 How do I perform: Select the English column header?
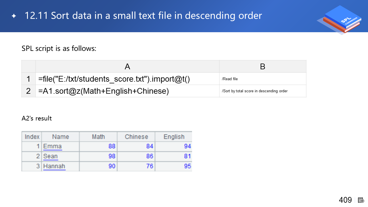point(174,137)
